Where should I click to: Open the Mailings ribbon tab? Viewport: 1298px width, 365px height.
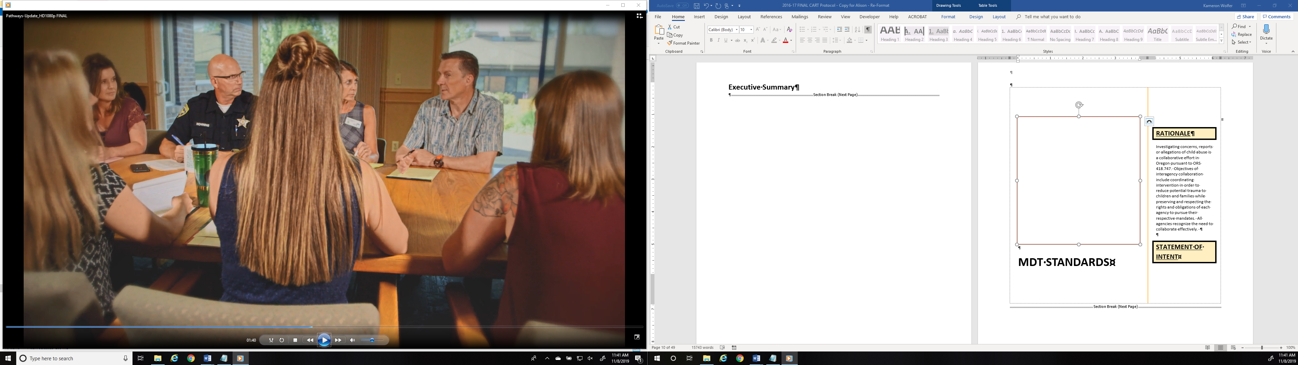[800, 17]
